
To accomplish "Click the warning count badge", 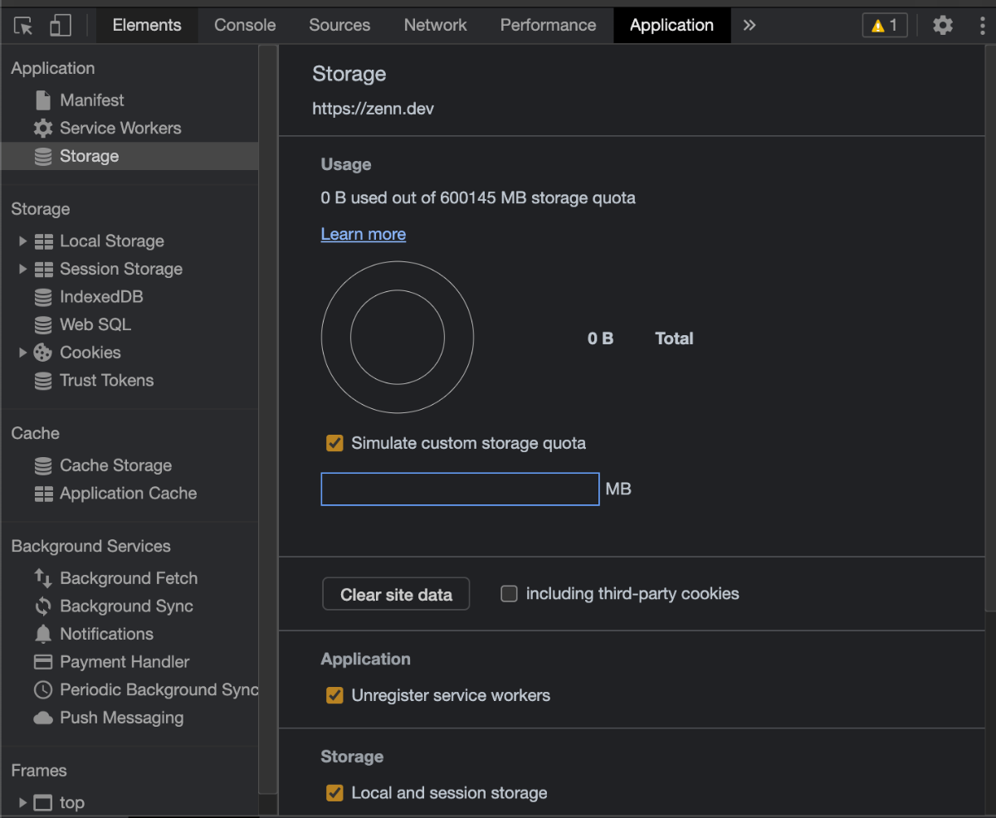I will point(885,25).
